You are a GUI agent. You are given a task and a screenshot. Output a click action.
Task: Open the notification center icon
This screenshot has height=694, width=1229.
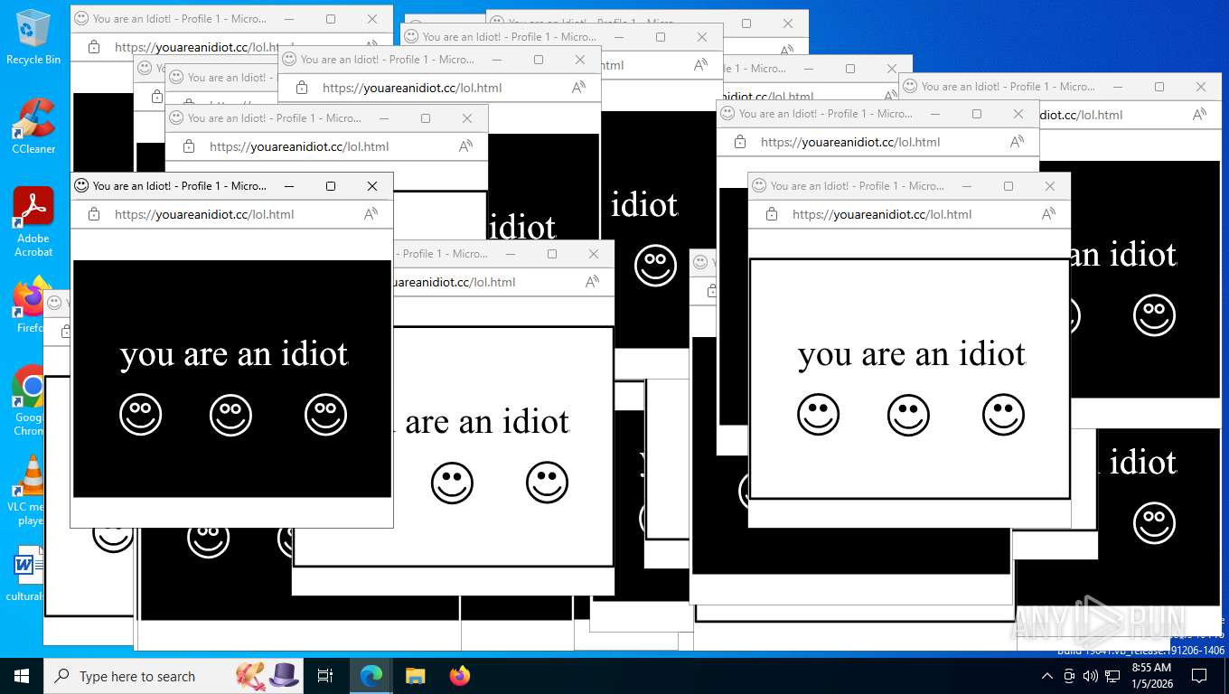1199,676
